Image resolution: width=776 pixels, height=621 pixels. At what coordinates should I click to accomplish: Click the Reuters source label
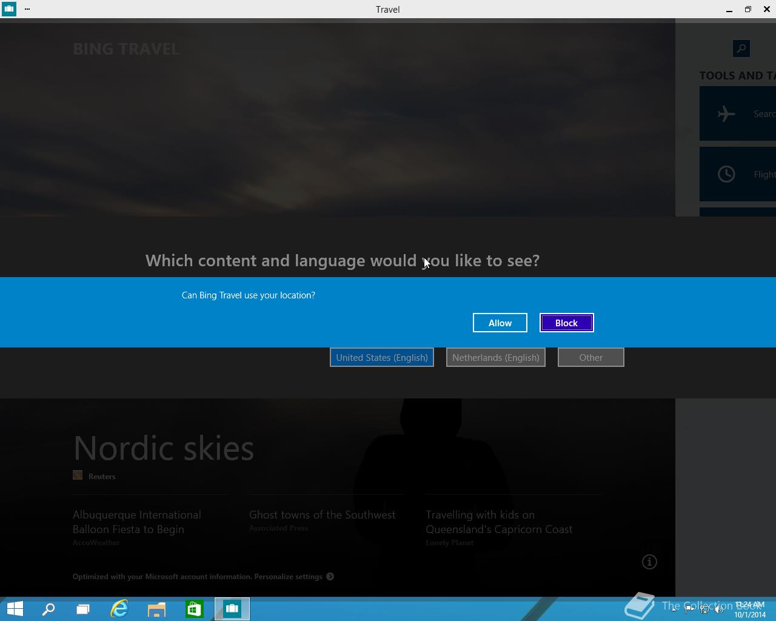pos(102,477)
